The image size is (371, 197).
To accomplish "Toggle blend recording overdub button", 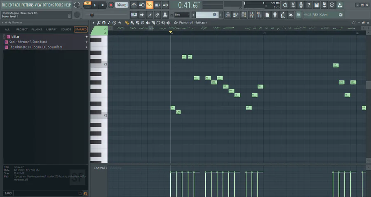I will tap(157, 5).
